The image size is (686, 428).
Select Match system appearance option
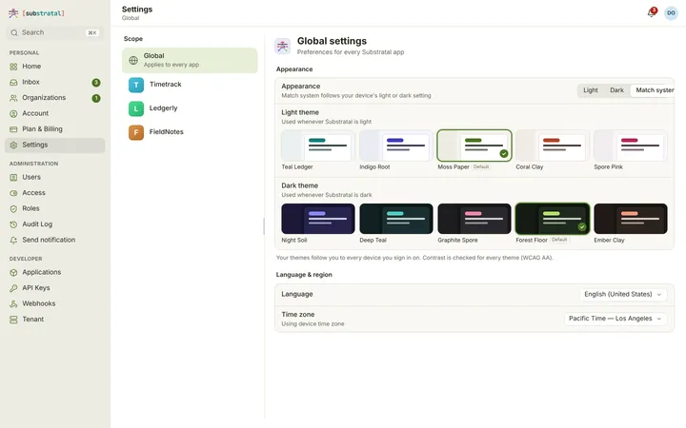654,90
